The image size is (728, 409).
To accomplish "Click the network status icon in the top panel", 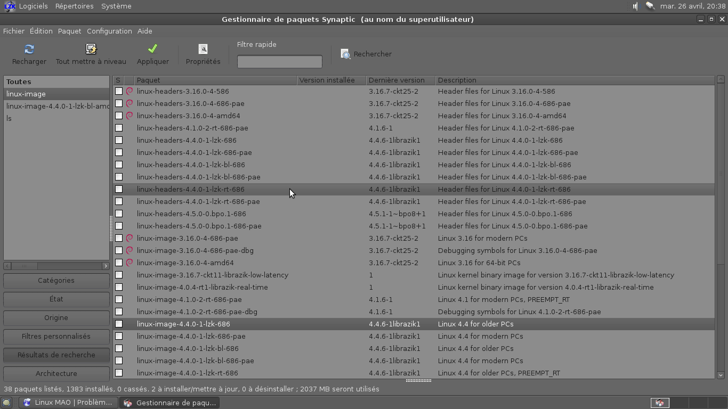I will tap(650, 6).
